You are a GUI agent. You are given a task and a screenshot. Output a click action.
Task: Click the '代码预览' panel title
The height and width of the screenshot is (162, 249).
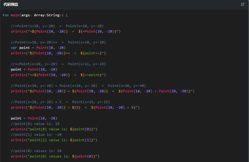[11, 5]
